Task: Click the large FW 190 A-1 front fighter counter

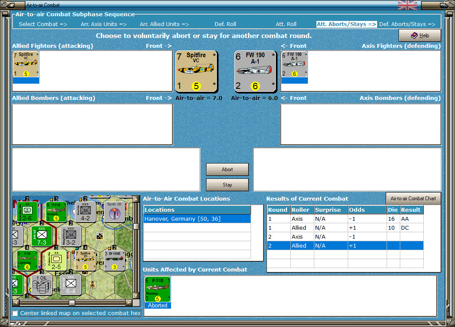Action: click(255, 71)
